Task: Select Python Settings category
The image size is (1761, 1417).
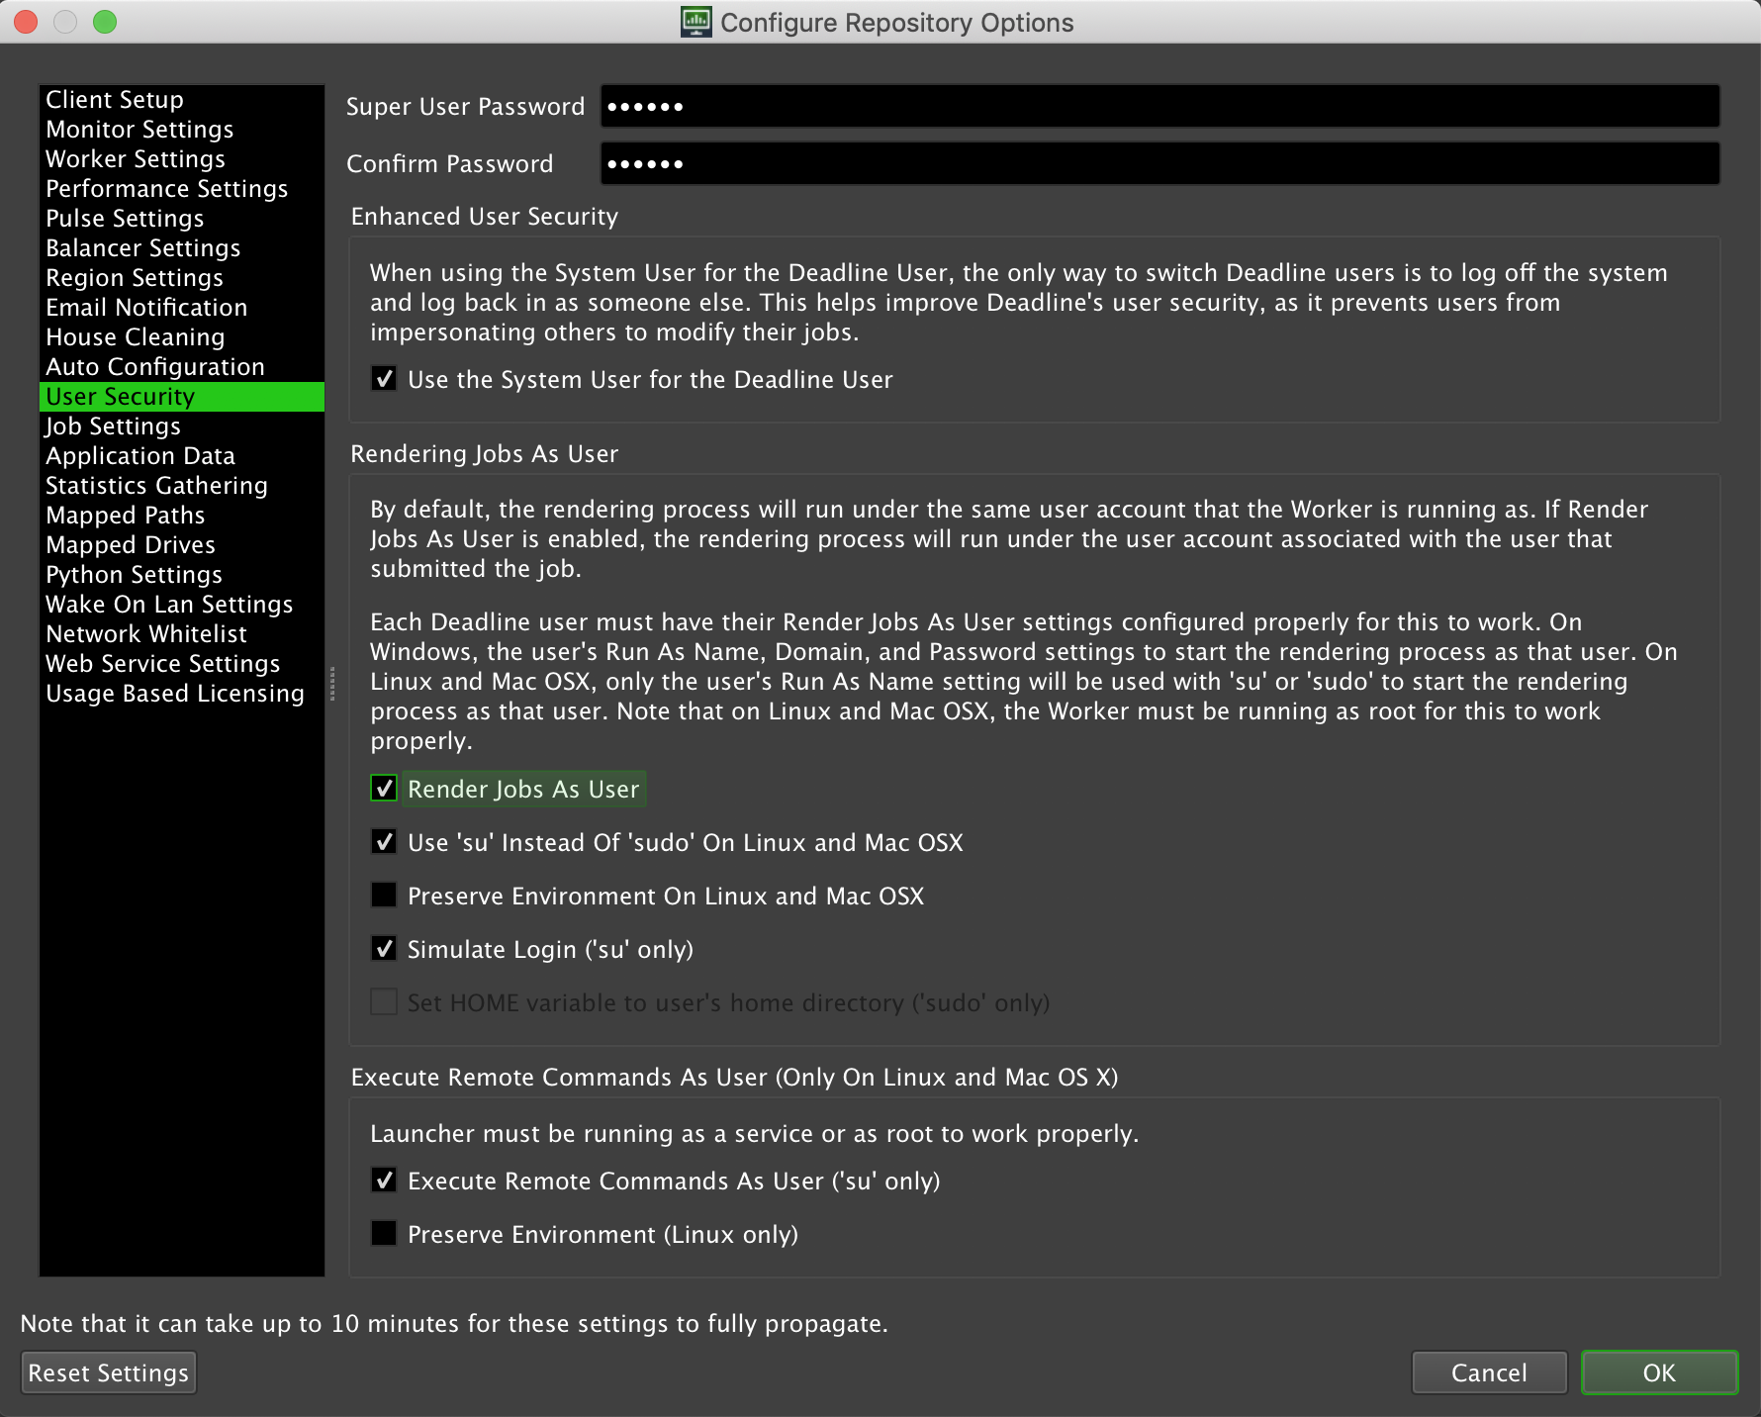Action: click(x=182, y=575)
